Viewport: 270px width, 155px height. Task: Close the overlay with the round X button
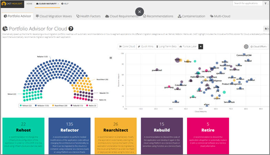(x=139, y=12)
